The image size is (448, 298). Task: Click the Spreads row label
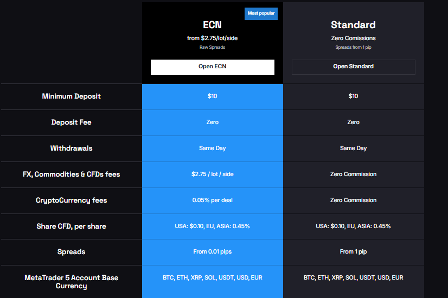pos(71,252)
